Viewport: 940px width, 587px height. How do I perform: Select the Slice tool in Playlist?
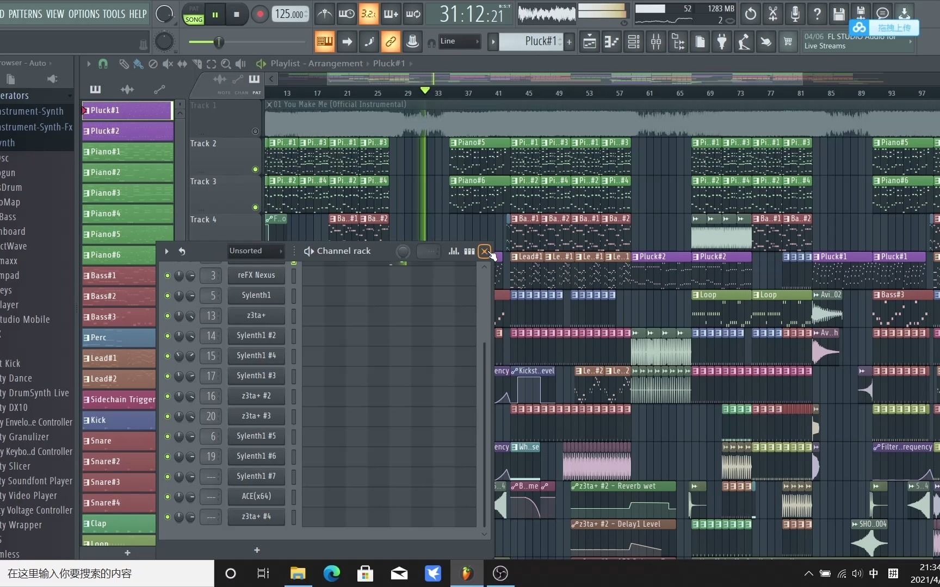coord(197,64)
